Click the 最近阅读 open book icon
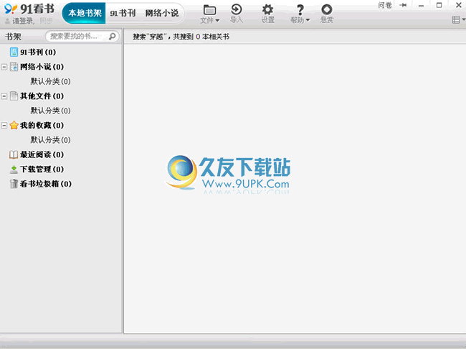Image resolution: width=466 pixels, height=349 pixels. point(14,154)
